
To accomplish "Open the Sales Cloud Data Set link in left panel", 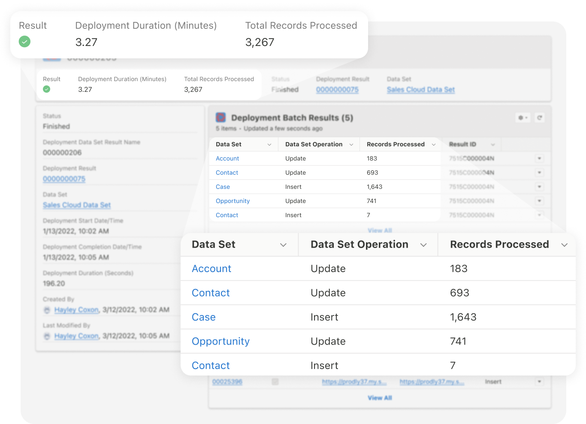I will [77, 205].
